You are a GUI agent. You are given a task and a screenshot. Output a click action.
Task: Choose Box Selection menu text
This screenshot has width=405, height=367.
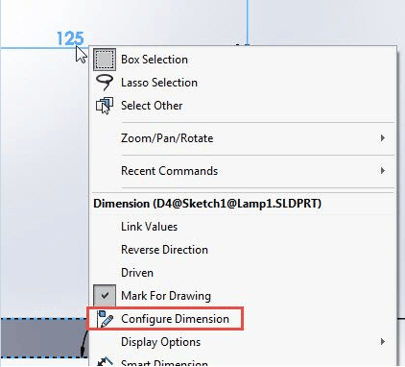click(155, 60)
